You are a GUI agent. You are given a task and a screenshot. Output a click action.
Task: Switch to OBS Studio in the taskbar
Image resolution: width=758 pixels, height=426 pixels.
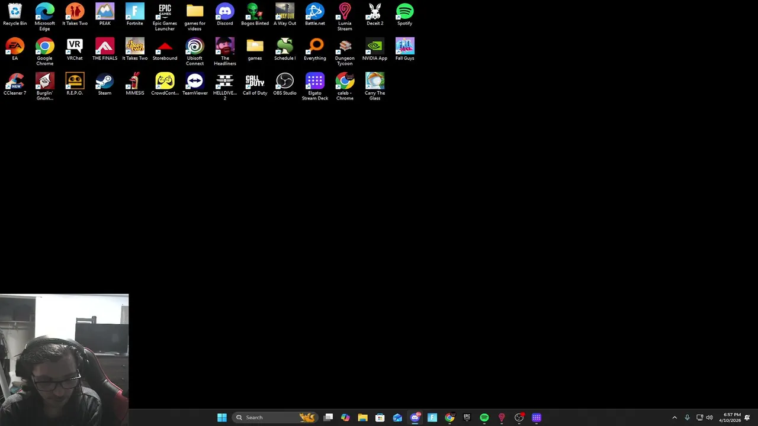[x=519, y=418]
